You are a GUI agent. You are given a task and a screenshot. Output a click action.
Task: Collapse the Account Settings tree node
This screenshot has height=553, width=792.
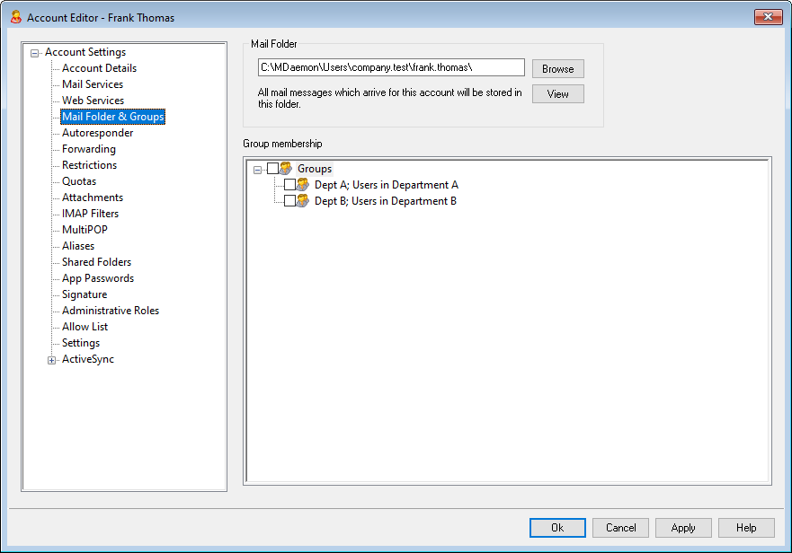(x=34, y=53)
